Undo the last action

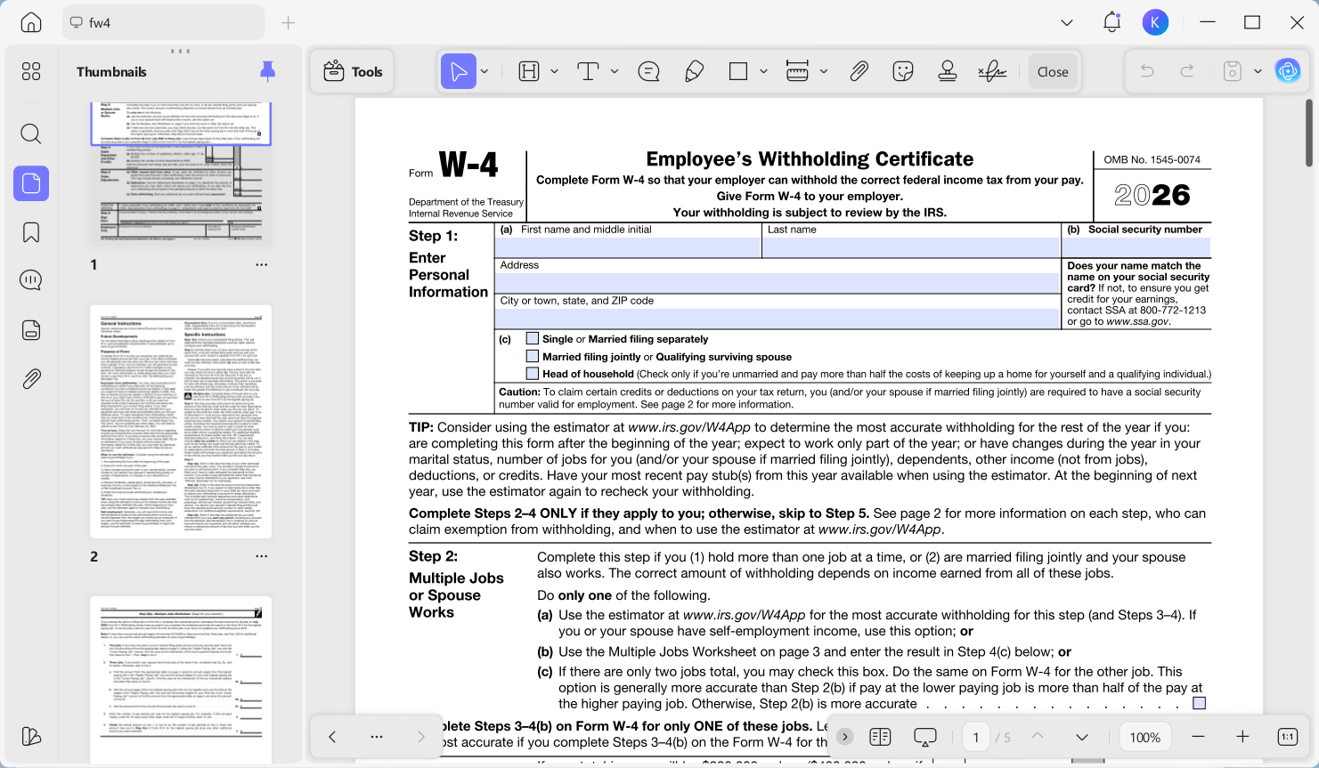click(x=1147, y=71)
